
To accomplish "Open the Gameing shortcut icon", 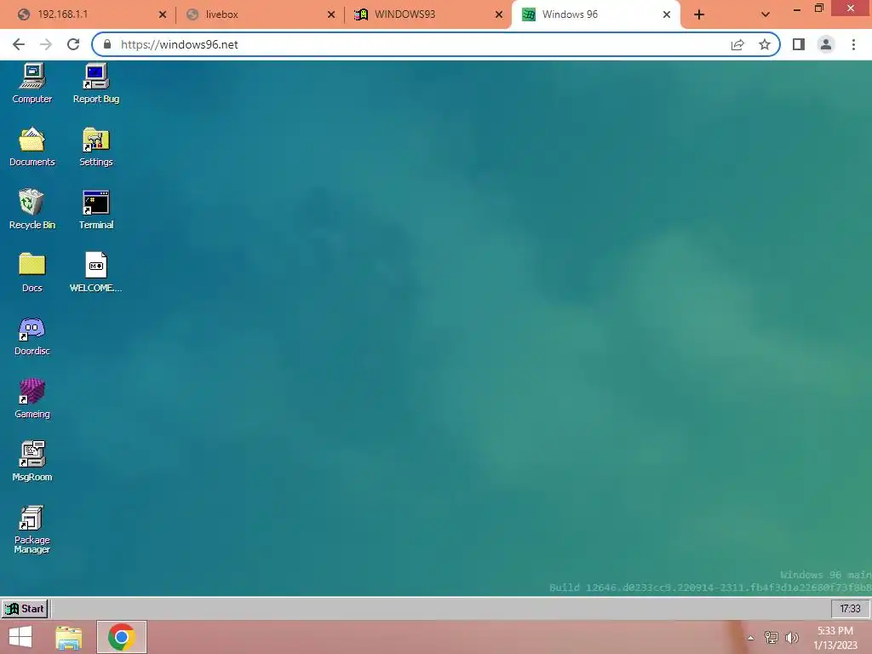I will coord(32,399).
